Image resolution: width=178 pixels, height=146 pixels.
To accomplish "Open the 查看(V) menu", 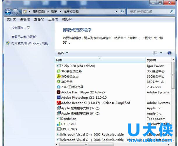I will click(39, 19).
